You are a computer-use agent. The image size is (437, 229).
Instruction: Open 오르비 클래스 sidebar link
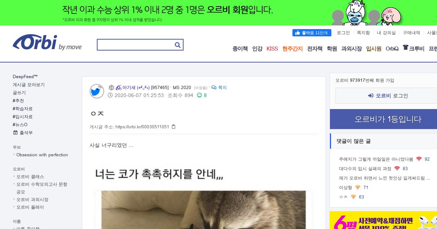(30, 177)
